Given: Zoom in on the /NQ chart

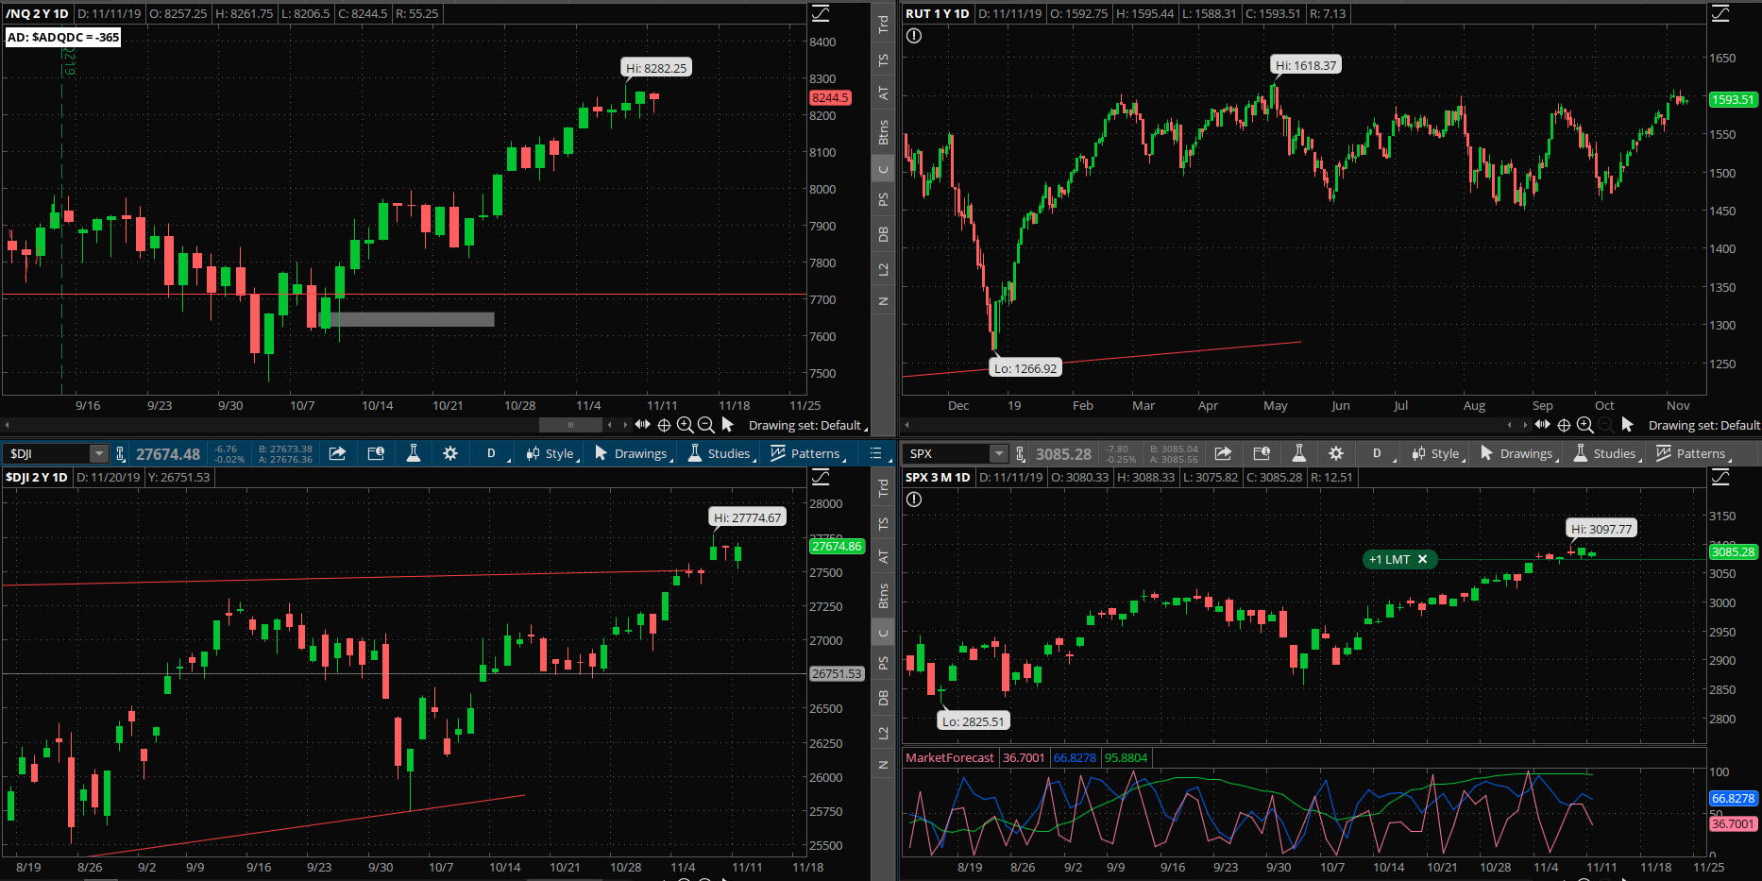Looking at the screenshot, I should pyautogui.click(x=685, y=425).
